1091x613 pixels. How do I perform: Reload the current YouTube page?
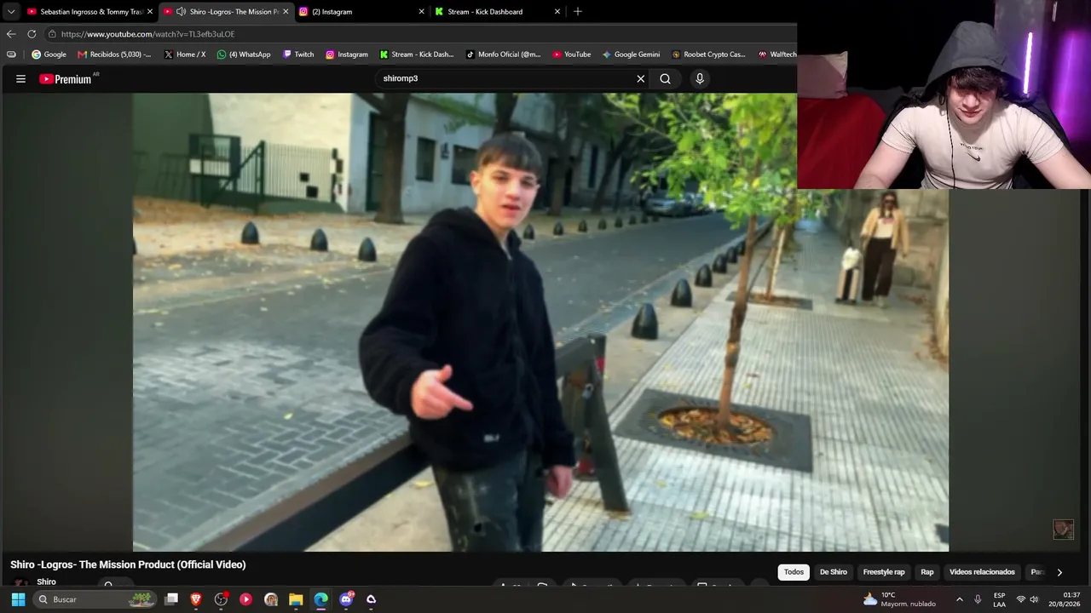click(x=32, y=34)
